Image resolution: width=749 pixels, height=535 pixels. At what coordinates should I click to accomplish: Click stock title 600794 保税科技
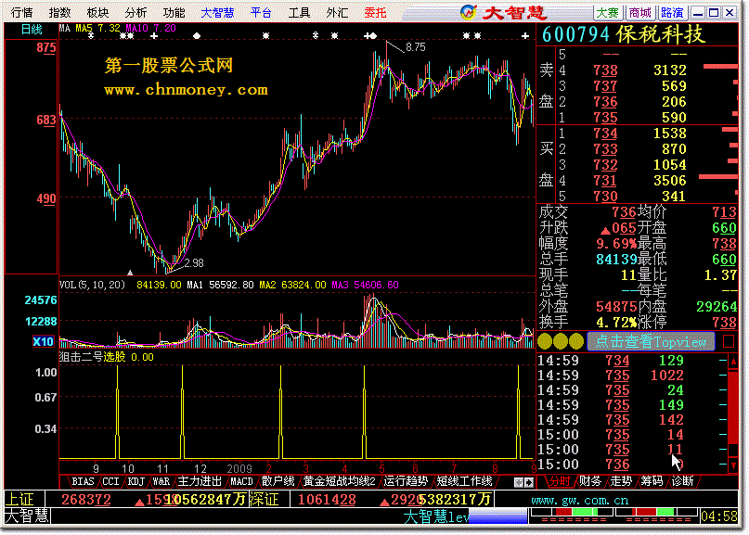click(624, 34)
